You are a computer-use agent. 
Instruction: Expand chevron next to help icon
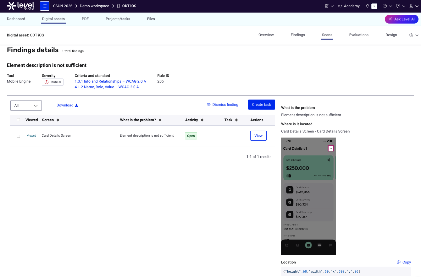pyautogui.click(x=391, y=6)
